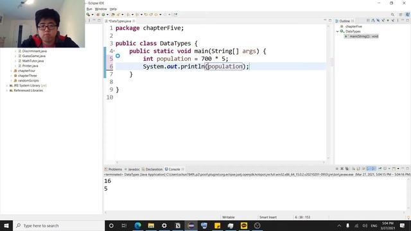Viewport: 411px width, 231px height.
Task: Toggle Hide Fields in Outline toolbar
Action: (x=378, y=21)
